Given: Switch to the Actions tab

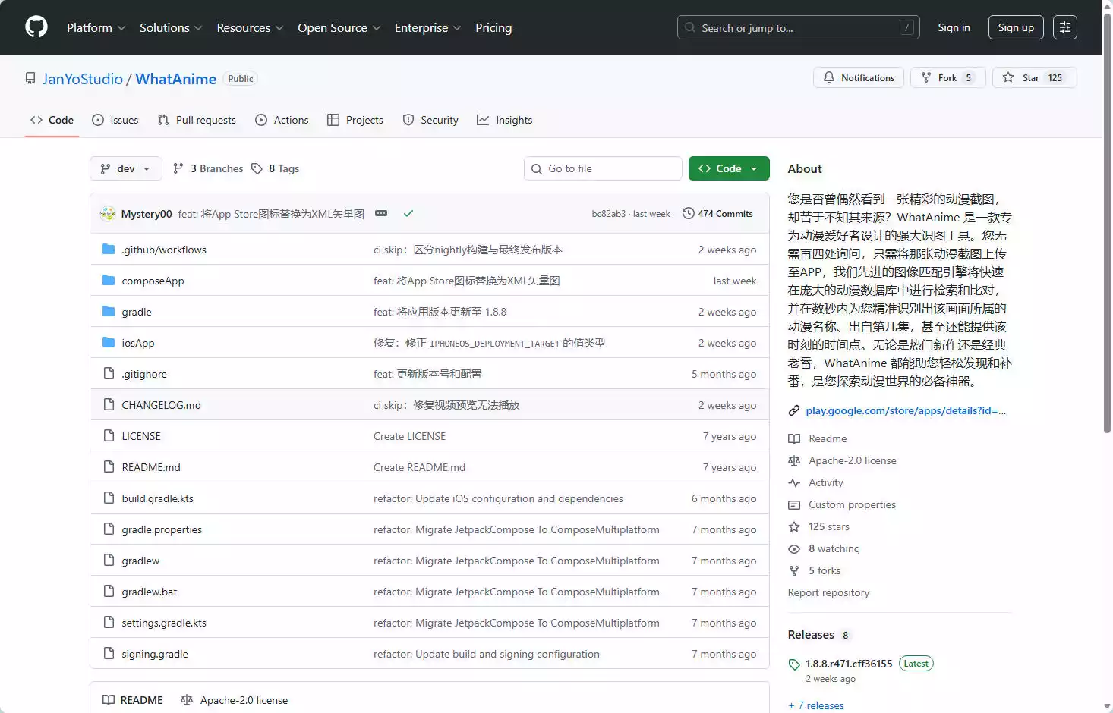Looking at the screenshot, I should coord(282,120).
